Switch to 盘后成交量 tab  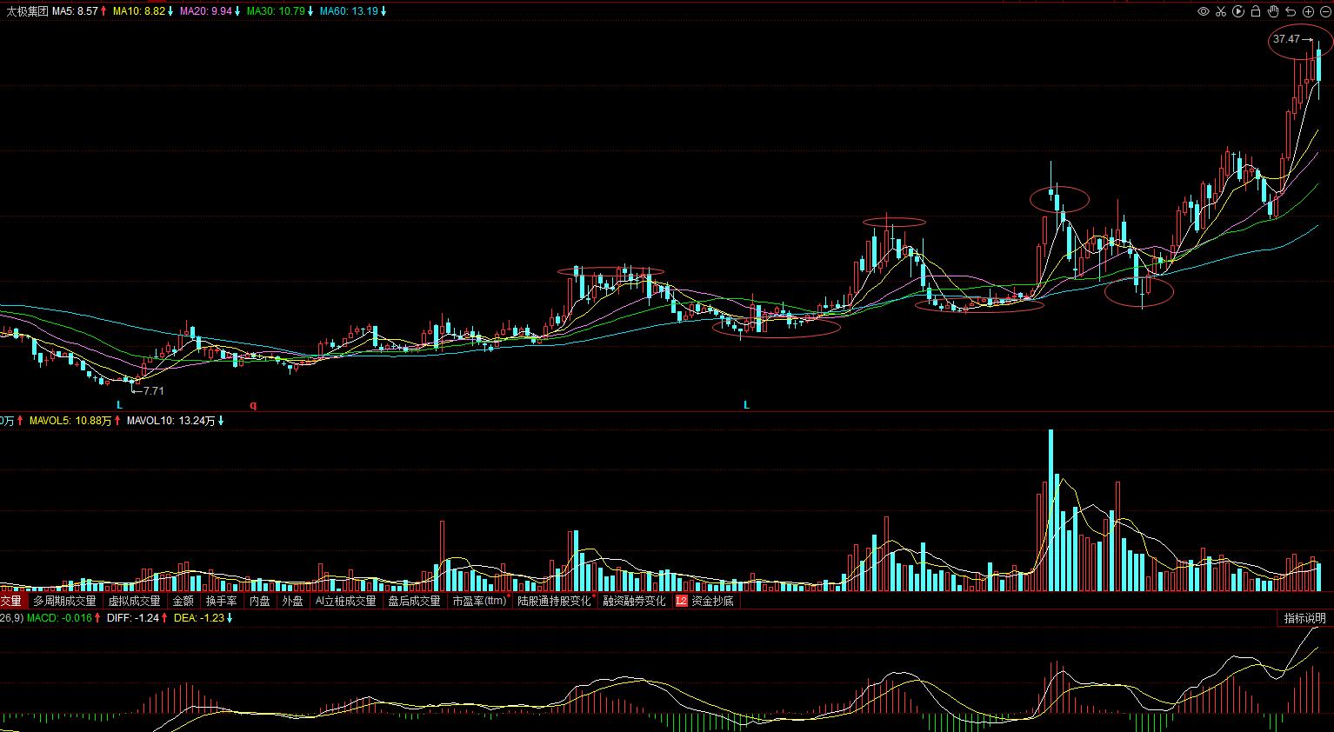pos(414,601)
